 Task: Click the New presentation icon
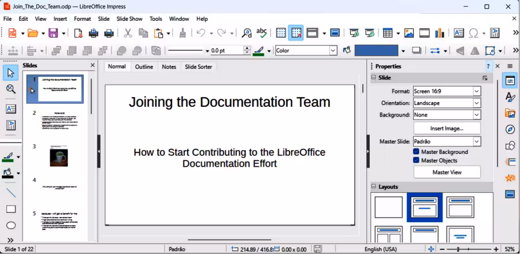point(12,33)
